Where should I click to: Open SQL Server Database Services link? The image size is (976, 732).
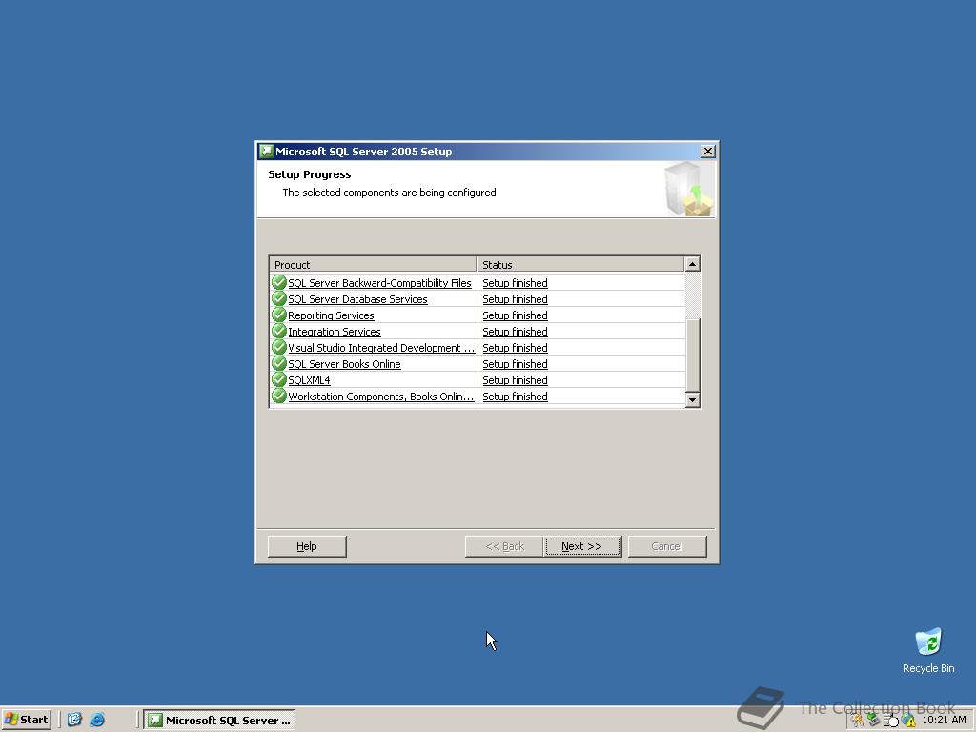click(x=358, y=299)
